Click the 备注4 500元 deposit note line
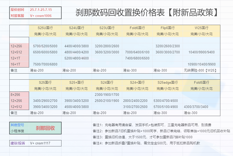The height and width of the screenshot is (156, 233). click(146, 143)
